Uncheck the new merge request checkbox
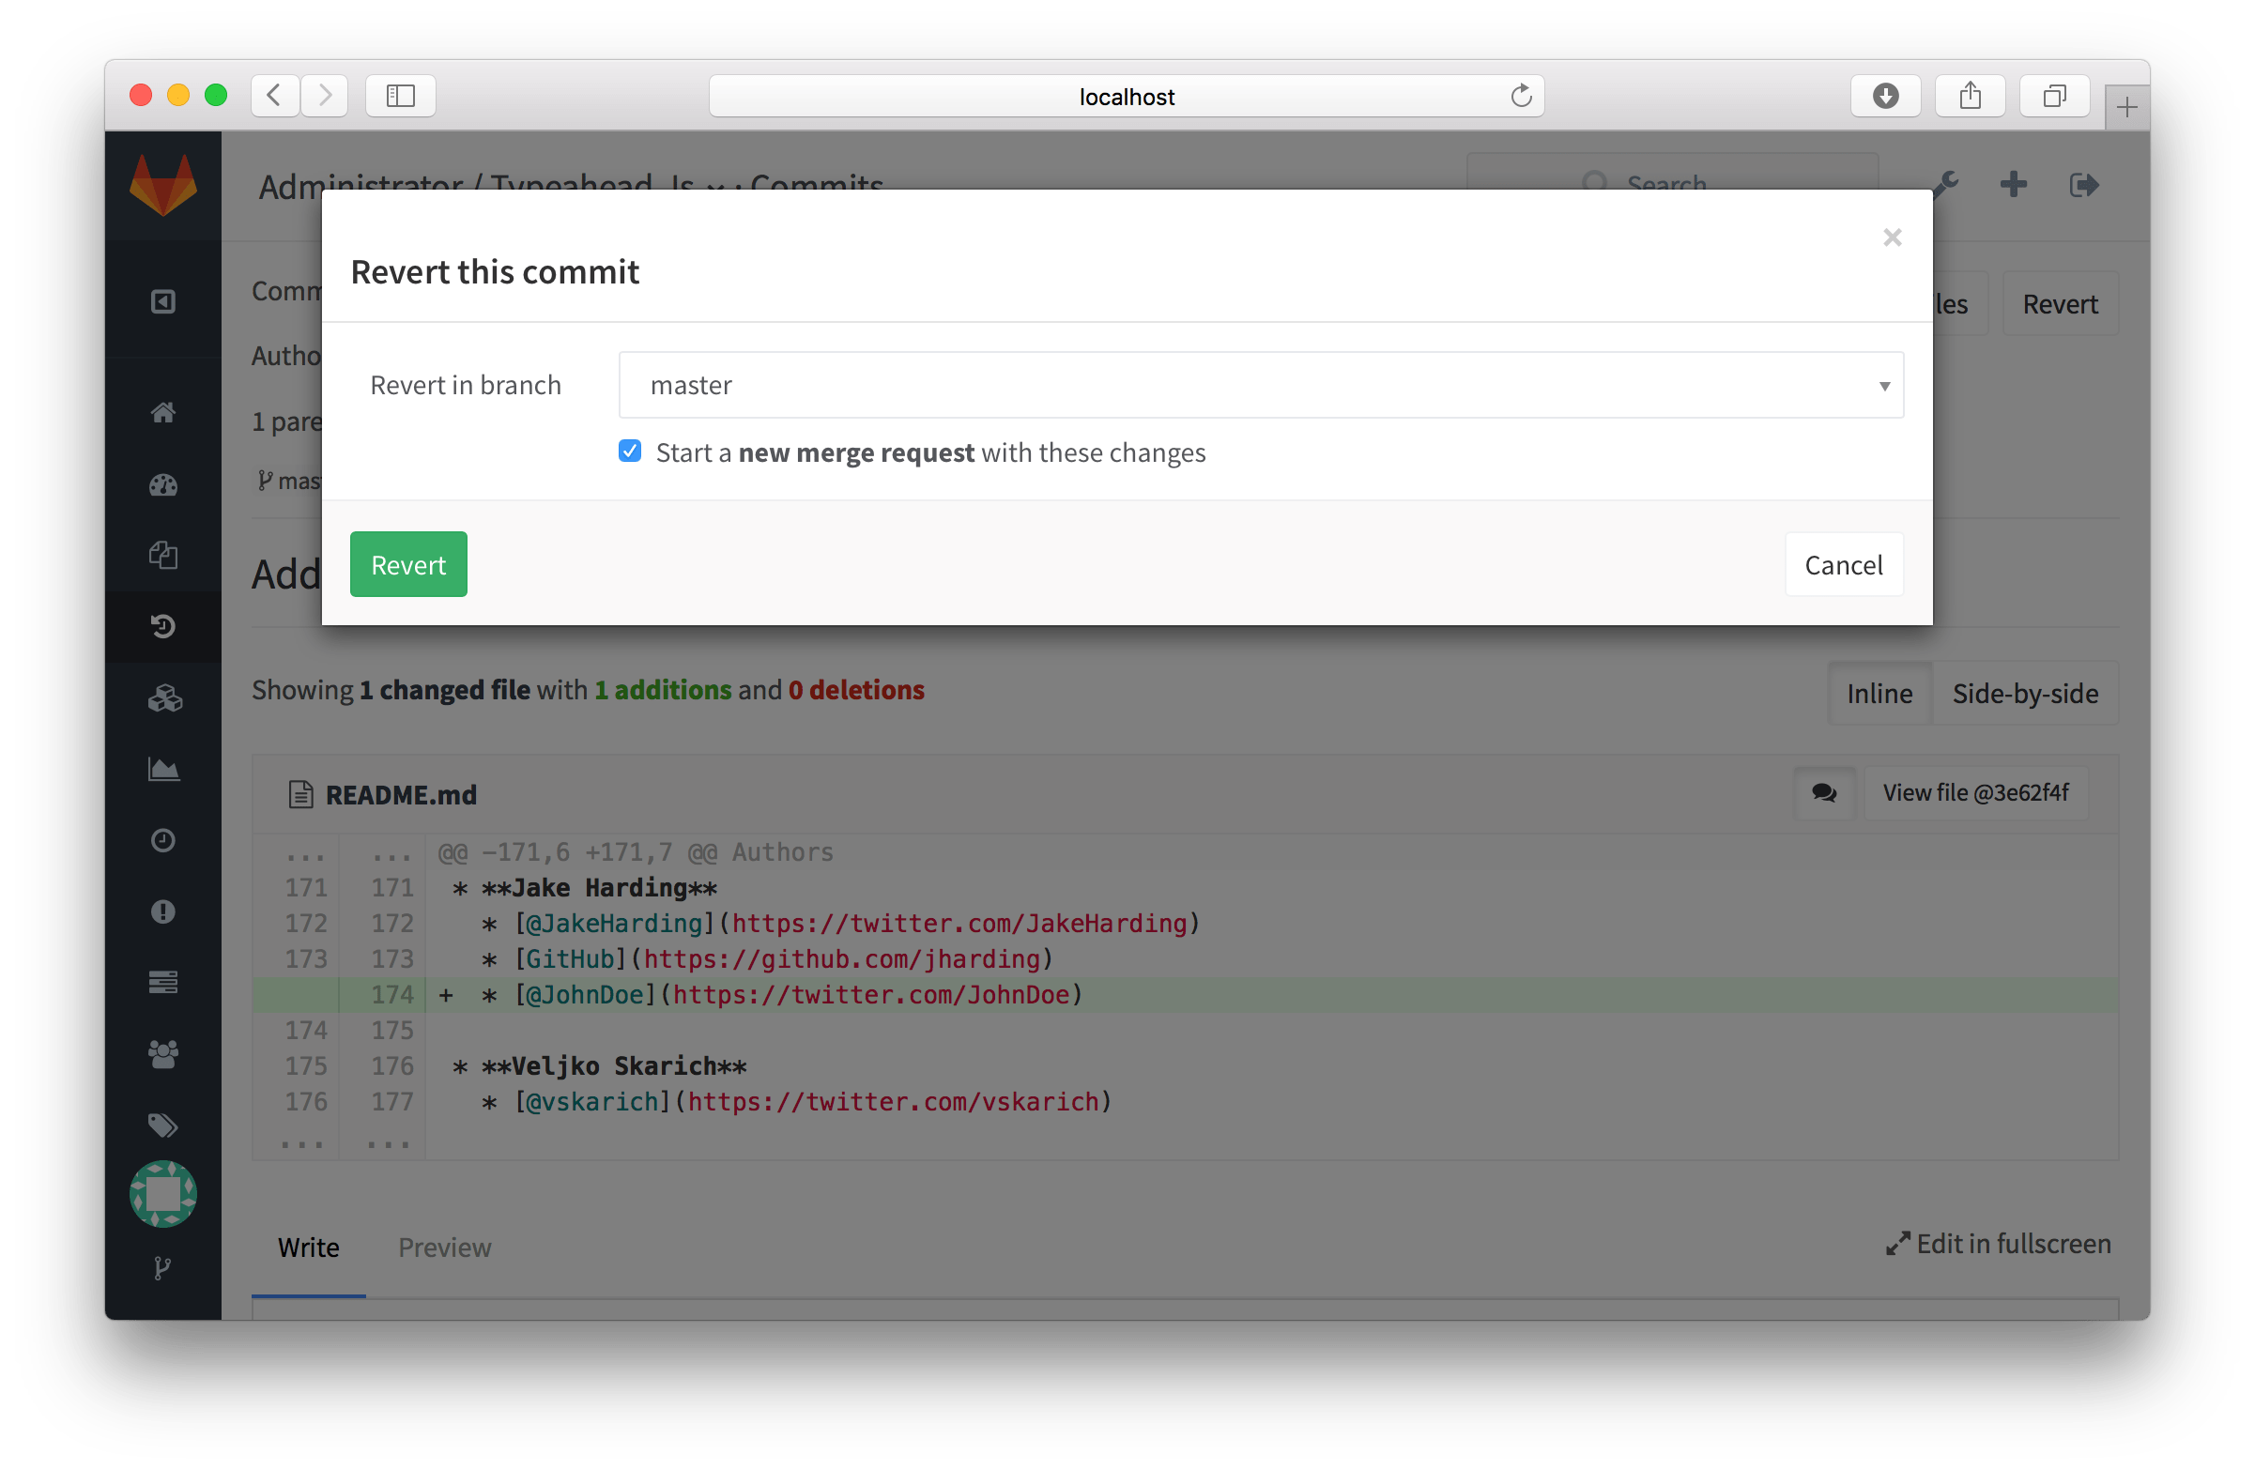The image size is (2255, 1470). pos(630,452)
